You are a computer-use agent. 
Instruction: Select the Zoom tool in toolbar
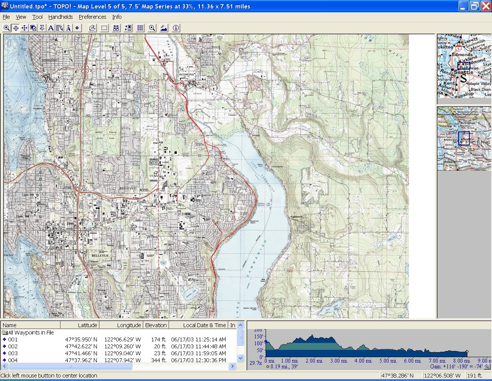click(7, 28)
